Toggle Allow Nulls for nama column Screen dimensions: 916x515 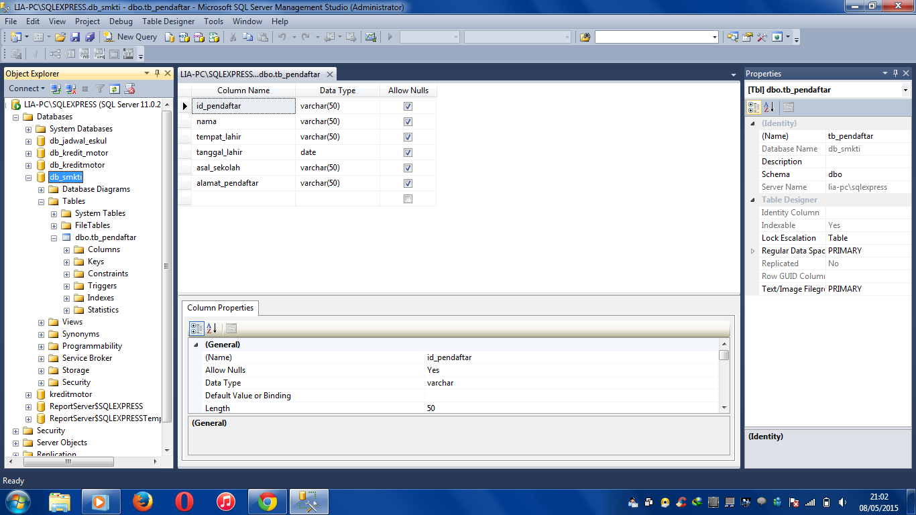coord(408,121)
